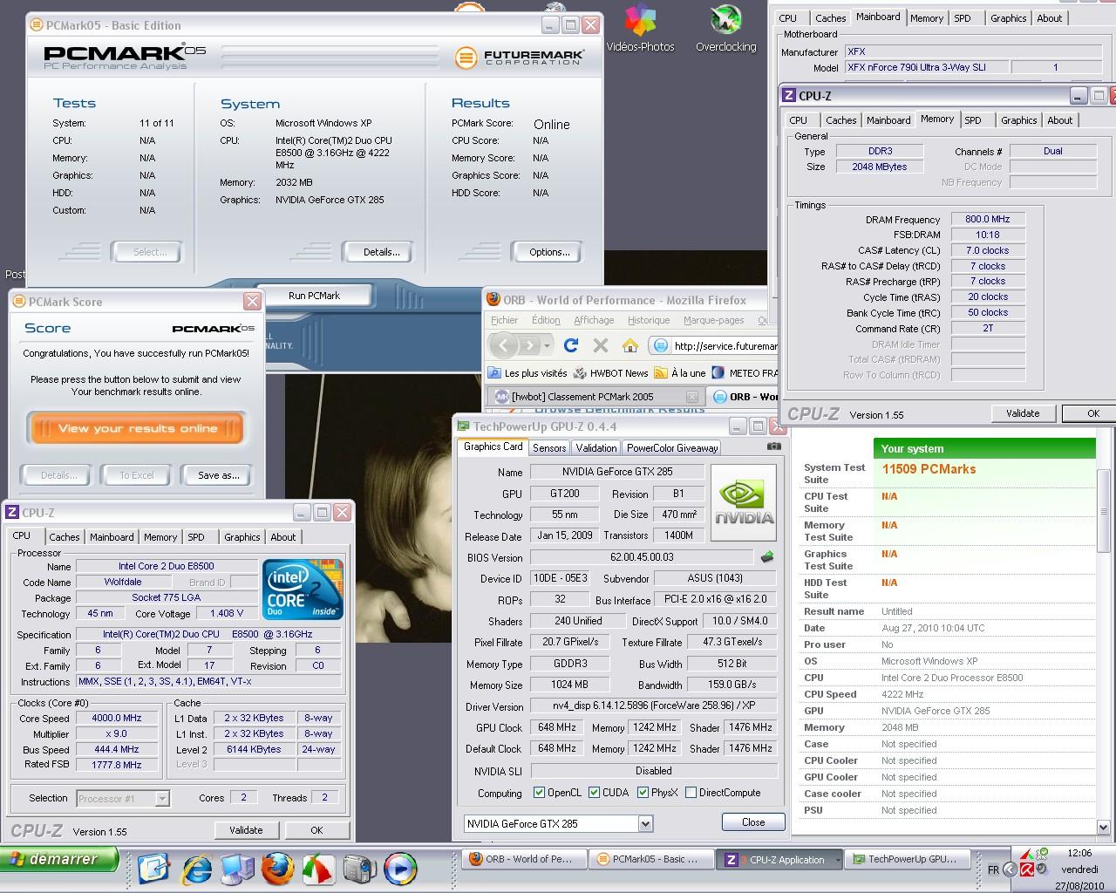Take GPU-Z screenshot via camera icon
Image resolution: width=1116 pixels, height=893 pixels.
[x=773, y=446]
